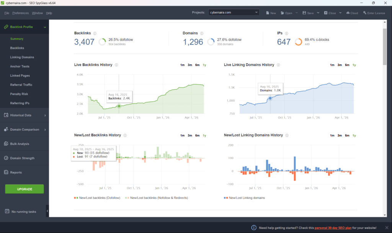Open the Help menu
392x233 pixels.
pos(49,13)
